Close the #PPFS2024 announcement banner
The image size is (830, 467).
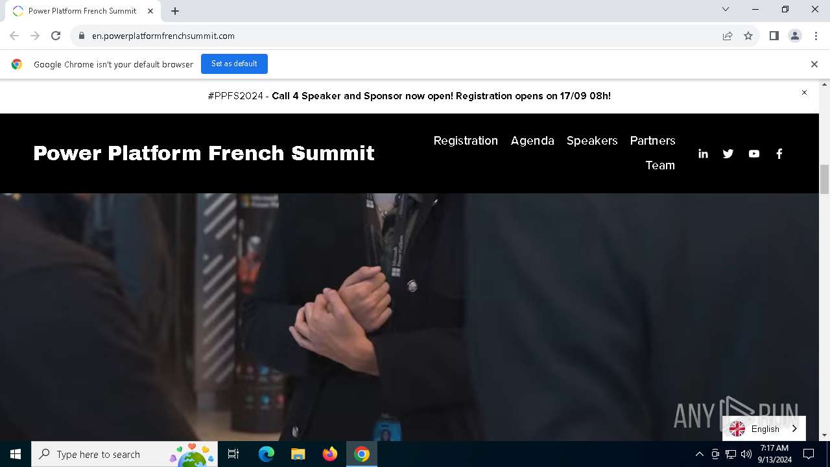(804, 93)
